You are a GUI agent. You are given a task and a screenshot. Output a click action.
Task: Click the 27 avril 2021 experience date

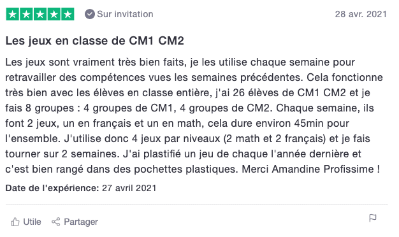(x=129, y=188)
